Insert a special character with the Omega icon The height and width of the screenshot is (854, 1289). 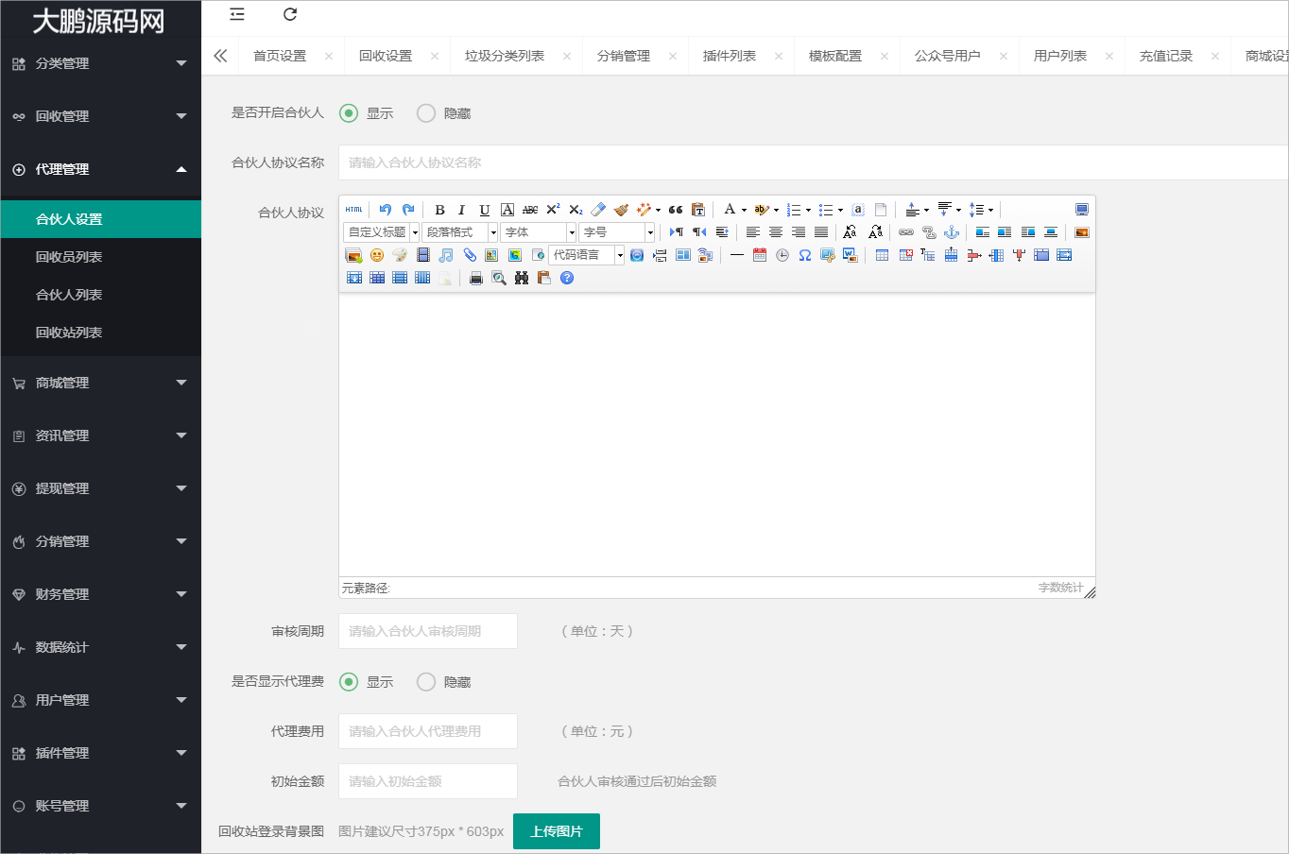coord(804,255)
